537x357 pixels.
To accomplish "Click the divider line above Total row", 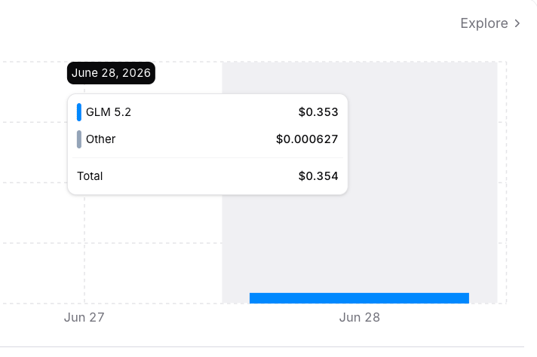I will pos(207,158).
